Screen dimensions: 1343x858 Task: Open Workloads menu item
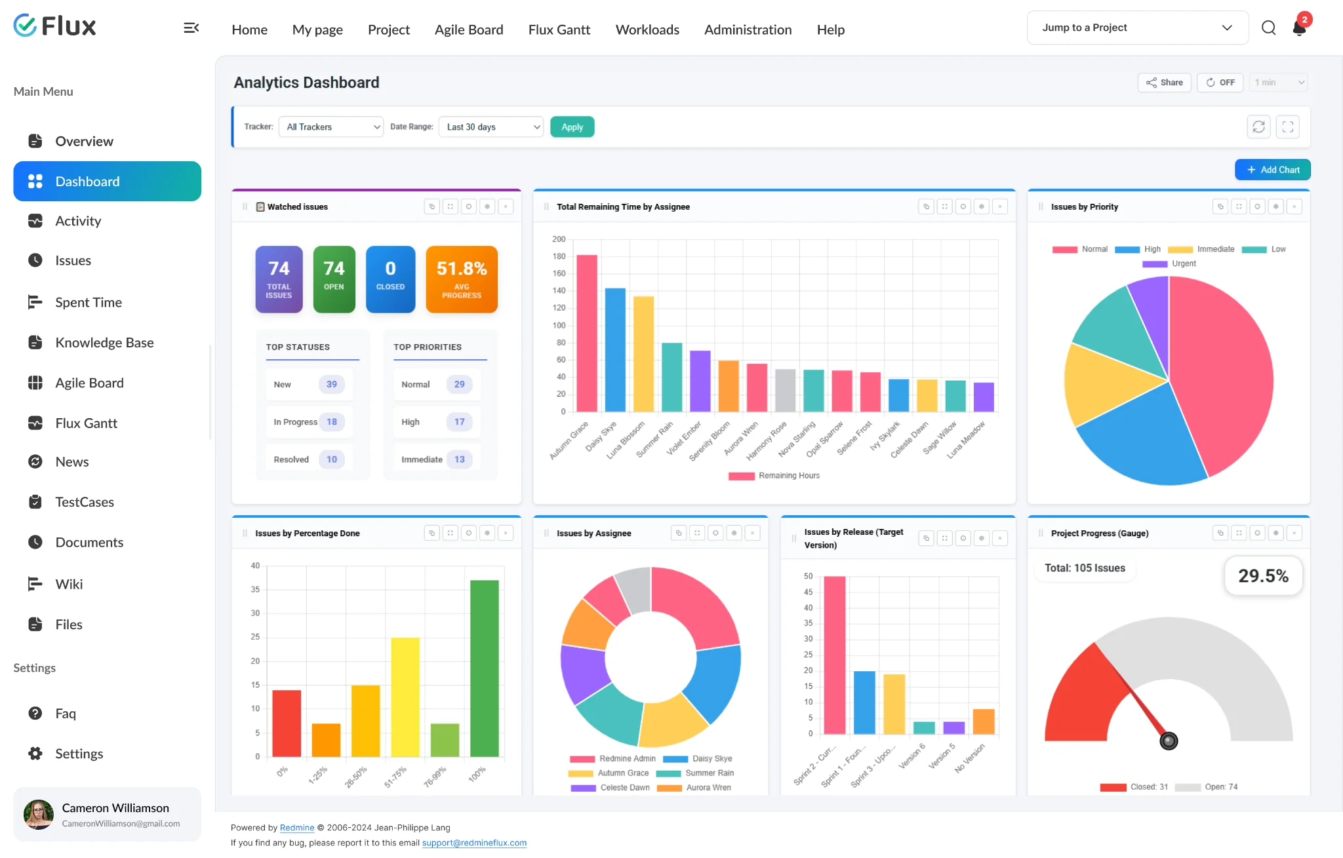tap(647, 29)
